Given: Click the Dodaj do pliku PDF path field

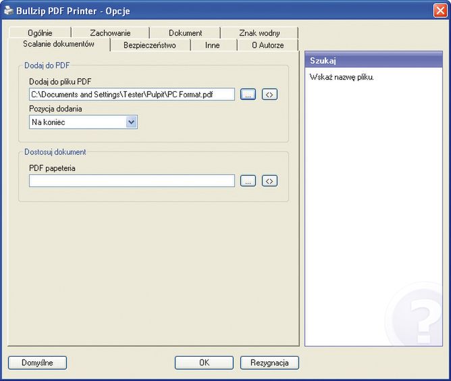Looking at the screenshot, I should tap(132, 95).
